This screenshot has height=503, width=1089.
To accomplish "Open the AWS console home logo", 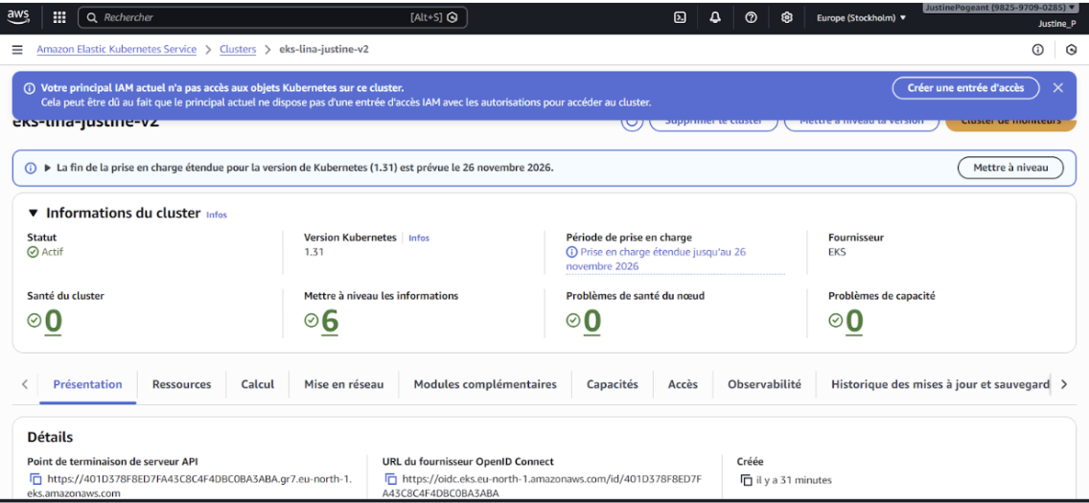I will pos(17,17).
